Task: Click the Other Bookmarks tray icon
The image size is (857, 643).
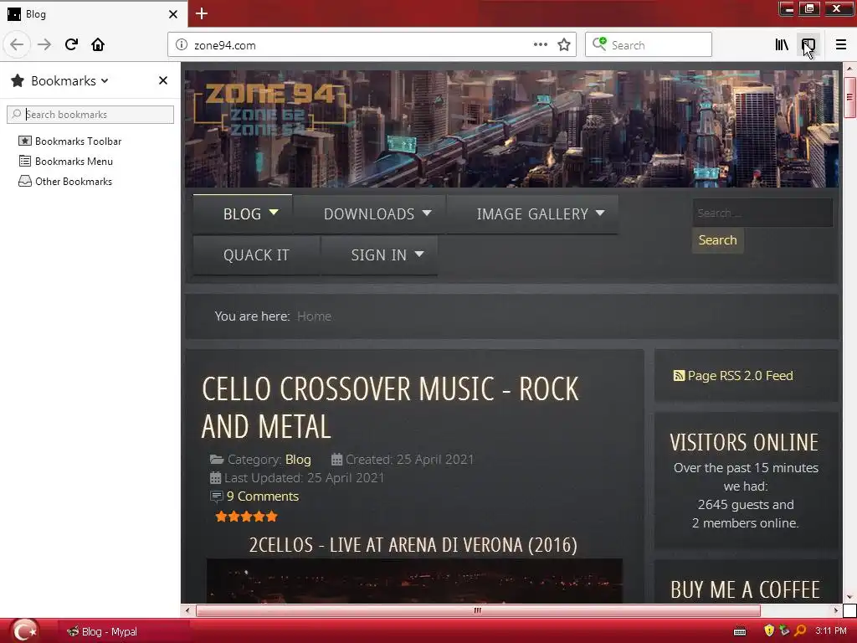Action: pyautogui.click(x=24, y=181)
